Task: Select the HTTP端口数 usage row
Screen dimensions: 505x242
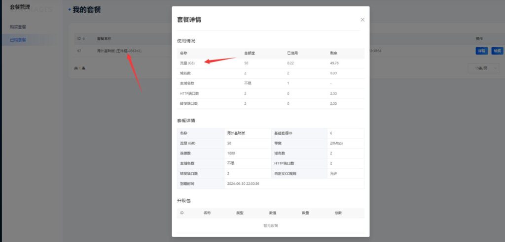Action: point(189,93)
